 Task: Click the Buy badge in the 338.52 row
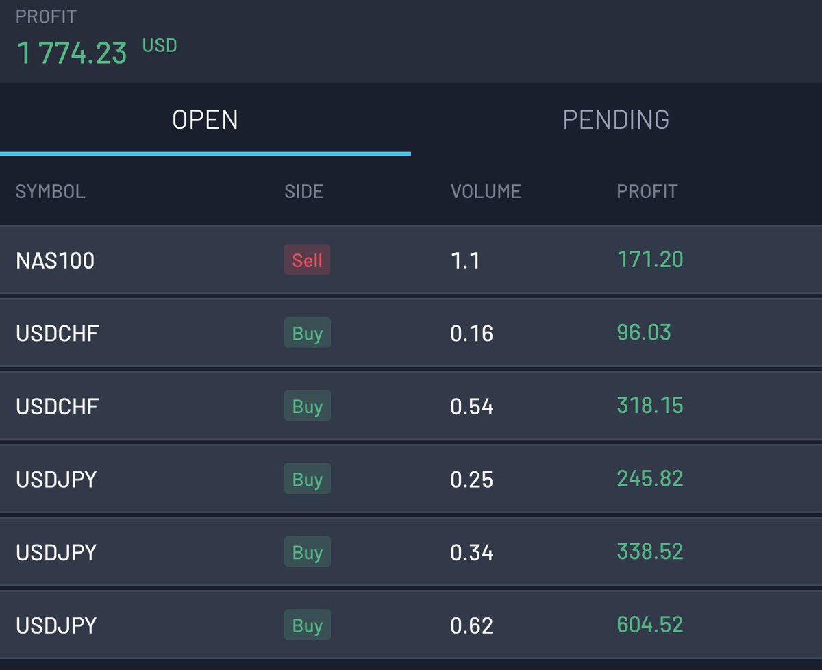coord(308,552)
